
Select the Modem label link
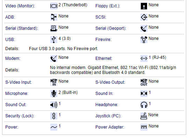13,58
